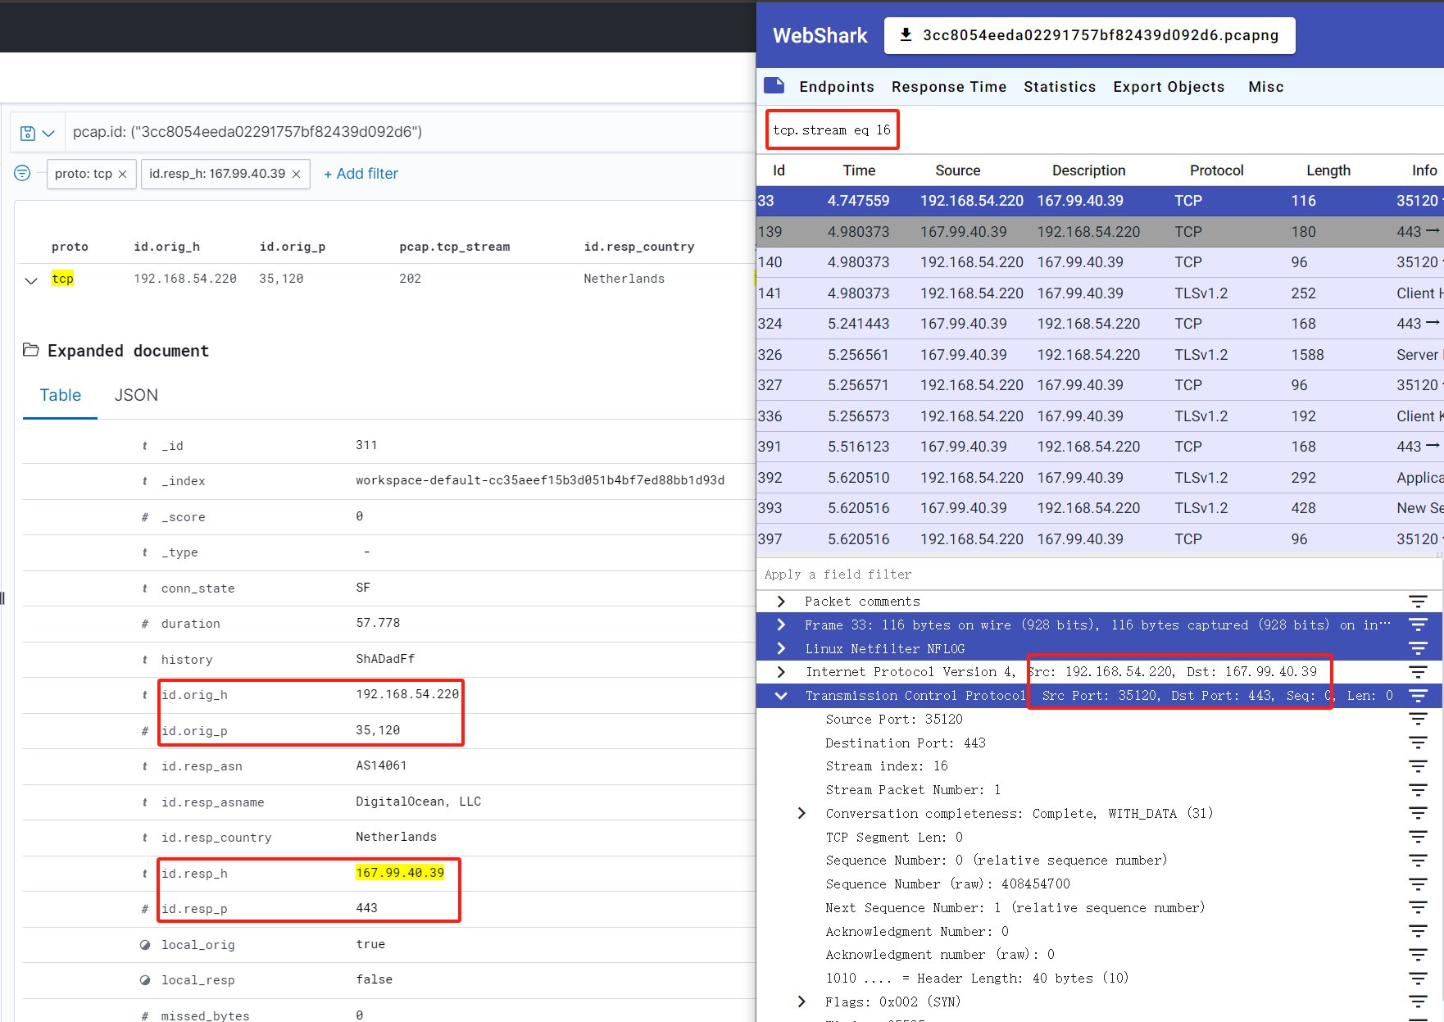The height and width of the screenshot is (1022, 1444).
Task: Remove the proto: tcp filter
Action: click(x=123, y=175)
